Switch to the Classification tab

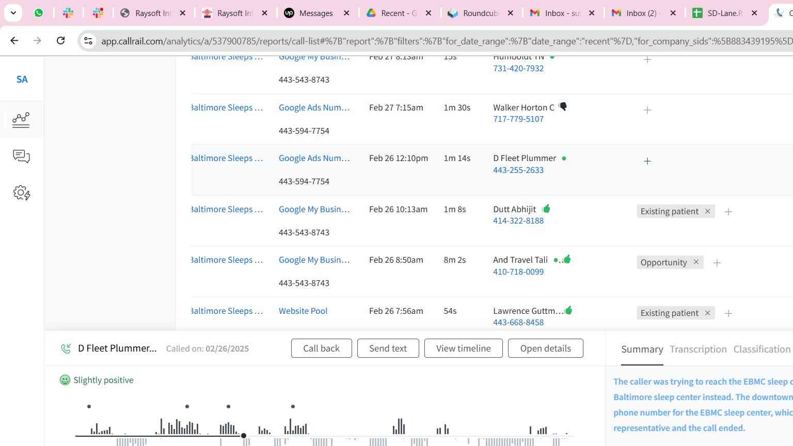762,349
